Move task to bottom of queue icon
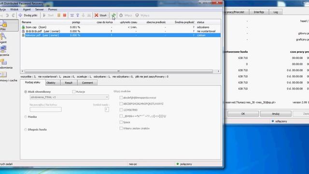The height and width of the screenshot is (174, 309). pyautogui.click(x=89, y=15)
